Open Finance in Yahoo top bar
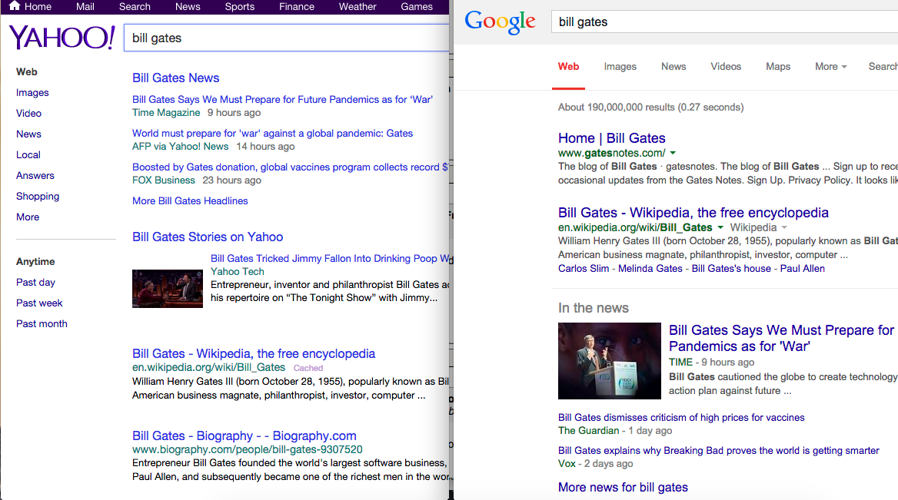Screen dimensions: 898x500 tap(297, 7)
